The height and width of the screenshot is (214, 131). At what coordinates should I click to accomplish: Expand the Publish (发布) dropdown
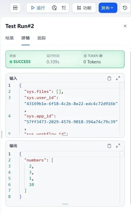[x=108, y=8]
